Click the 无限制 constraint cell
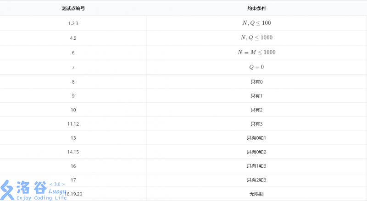The width and height of the screenshot is (367, 201). click(x=256, y=194)
